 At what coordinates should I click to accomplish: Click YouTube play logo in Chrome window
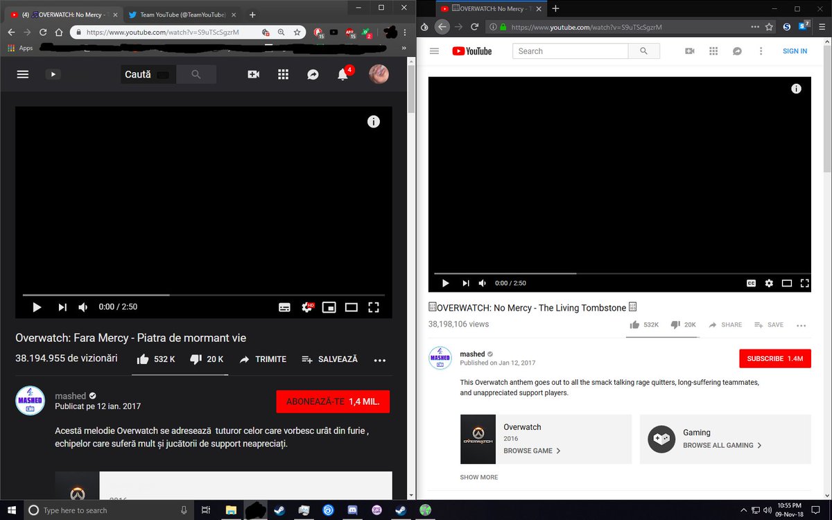53,74
